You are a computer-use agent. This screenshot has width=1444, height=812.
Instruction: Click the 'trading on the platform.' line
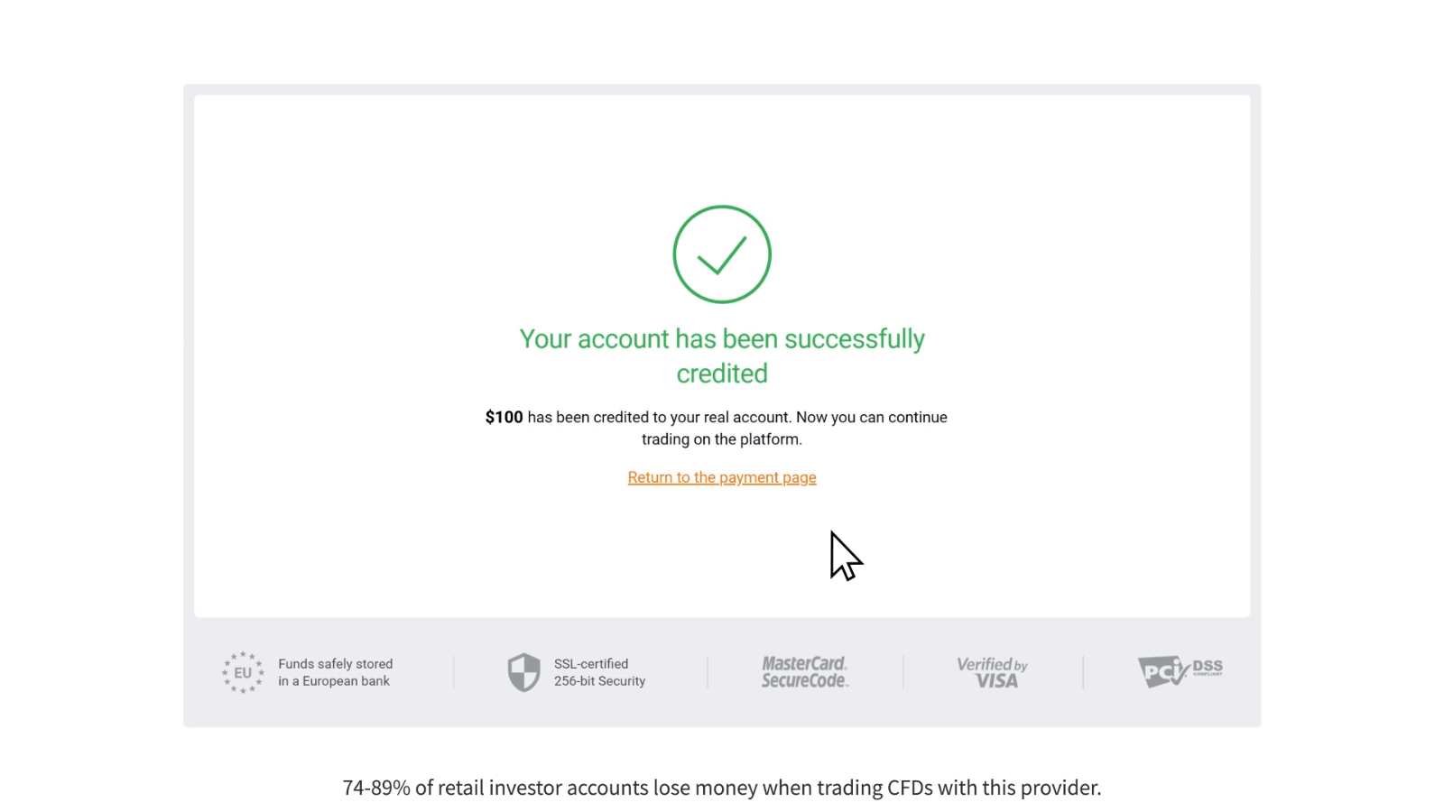pos(722,439)
